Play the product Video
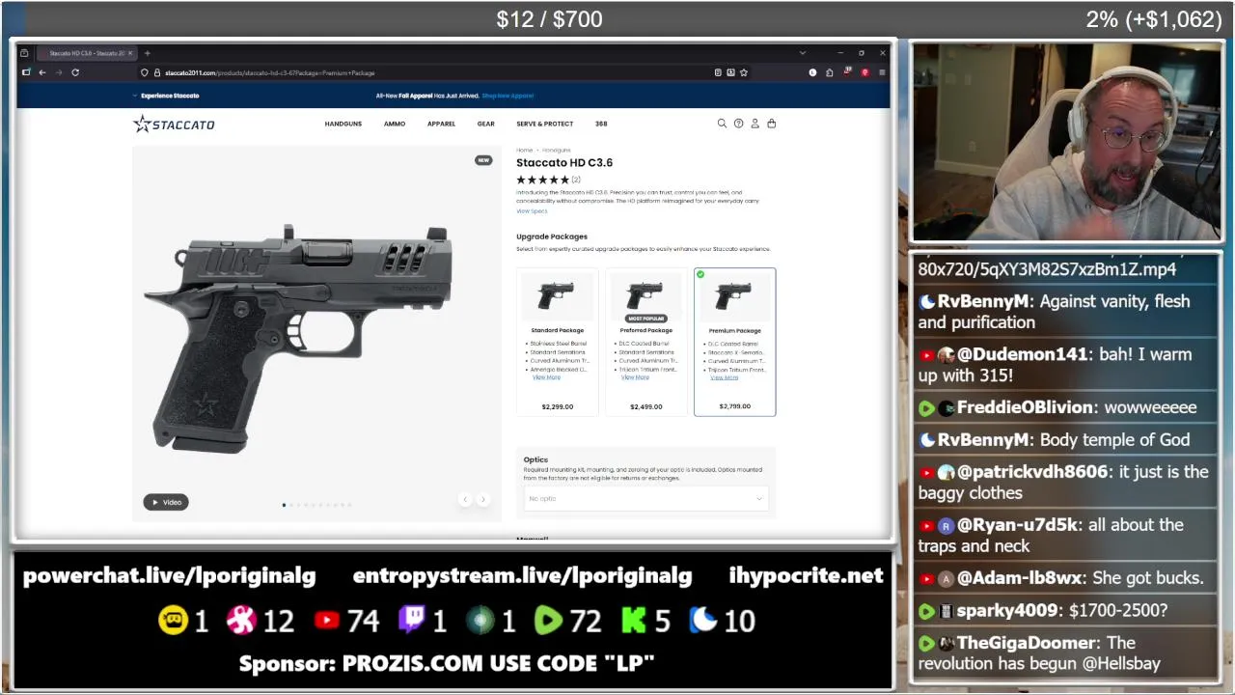The height and width of the screenshot is (695, 1235). [x=166, y=502]
